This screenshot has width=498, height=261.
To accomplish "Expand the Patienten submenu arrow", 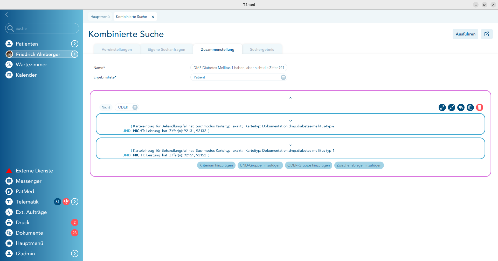I will (x=75, y=44).
